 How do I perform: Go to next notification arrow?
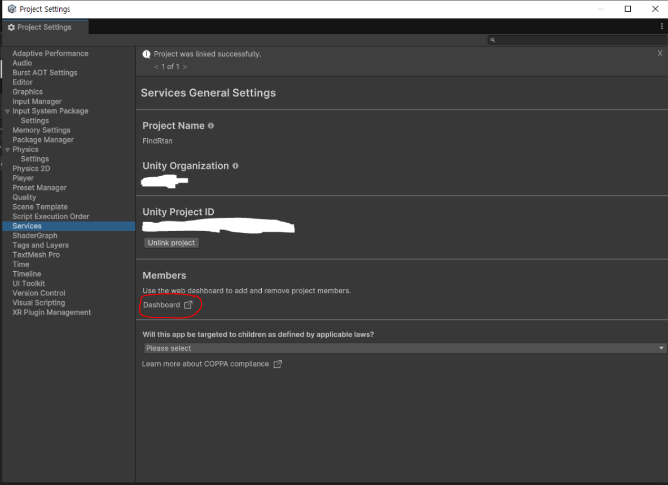point(185,67)
